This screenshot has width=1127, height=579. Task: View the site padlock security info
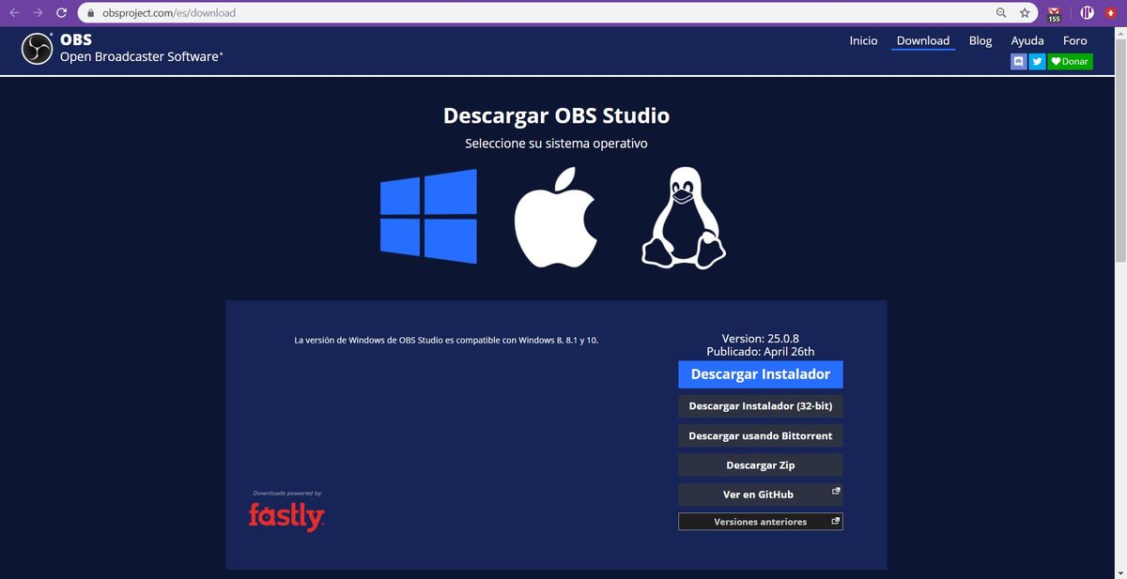pyautogui.click(x=91, y=13)
